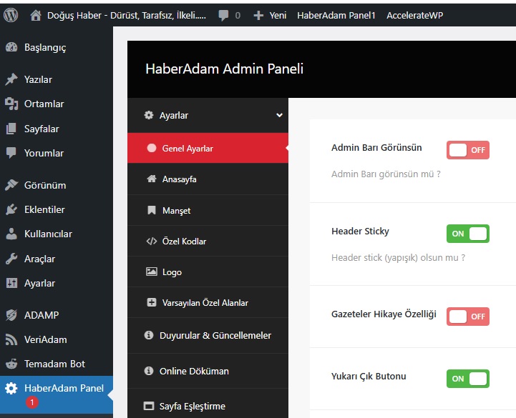Open Genel Ayarlar settings tab
Screen dimensions: 516x418
tap(208, 148)
